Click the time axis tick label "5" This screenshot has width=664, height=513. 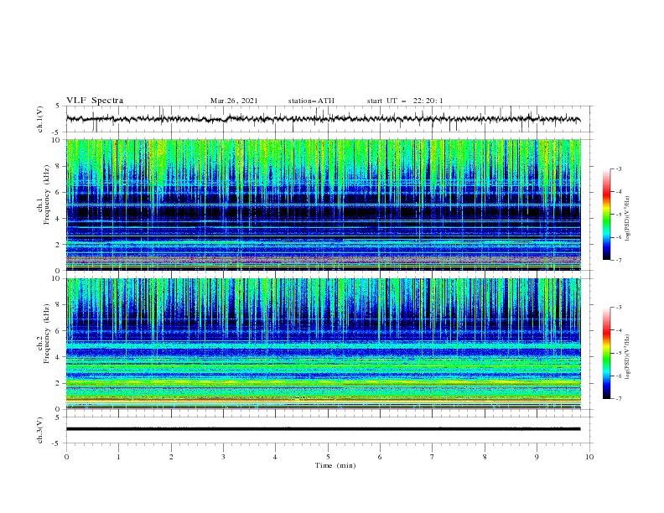pyautogui.click(x=328, y=457)
